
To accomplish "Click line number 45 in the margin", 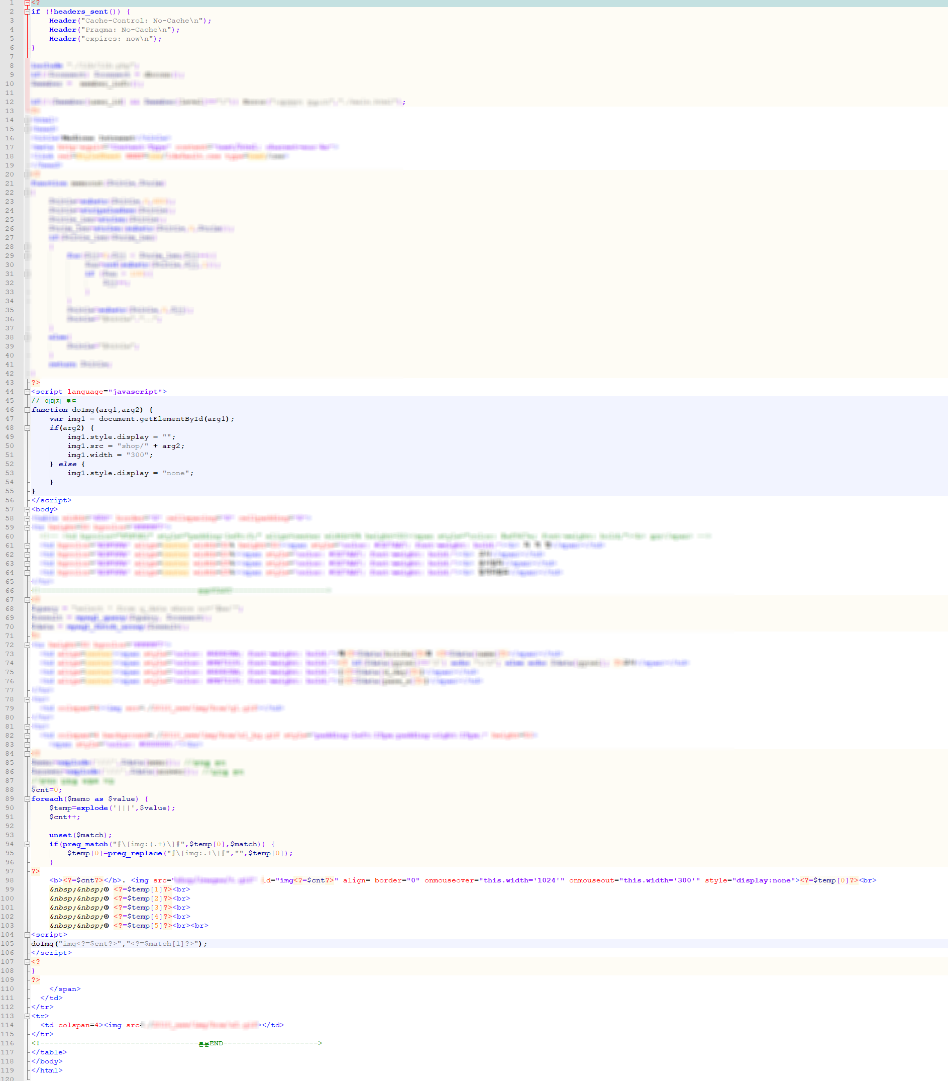I will point(10,401).
